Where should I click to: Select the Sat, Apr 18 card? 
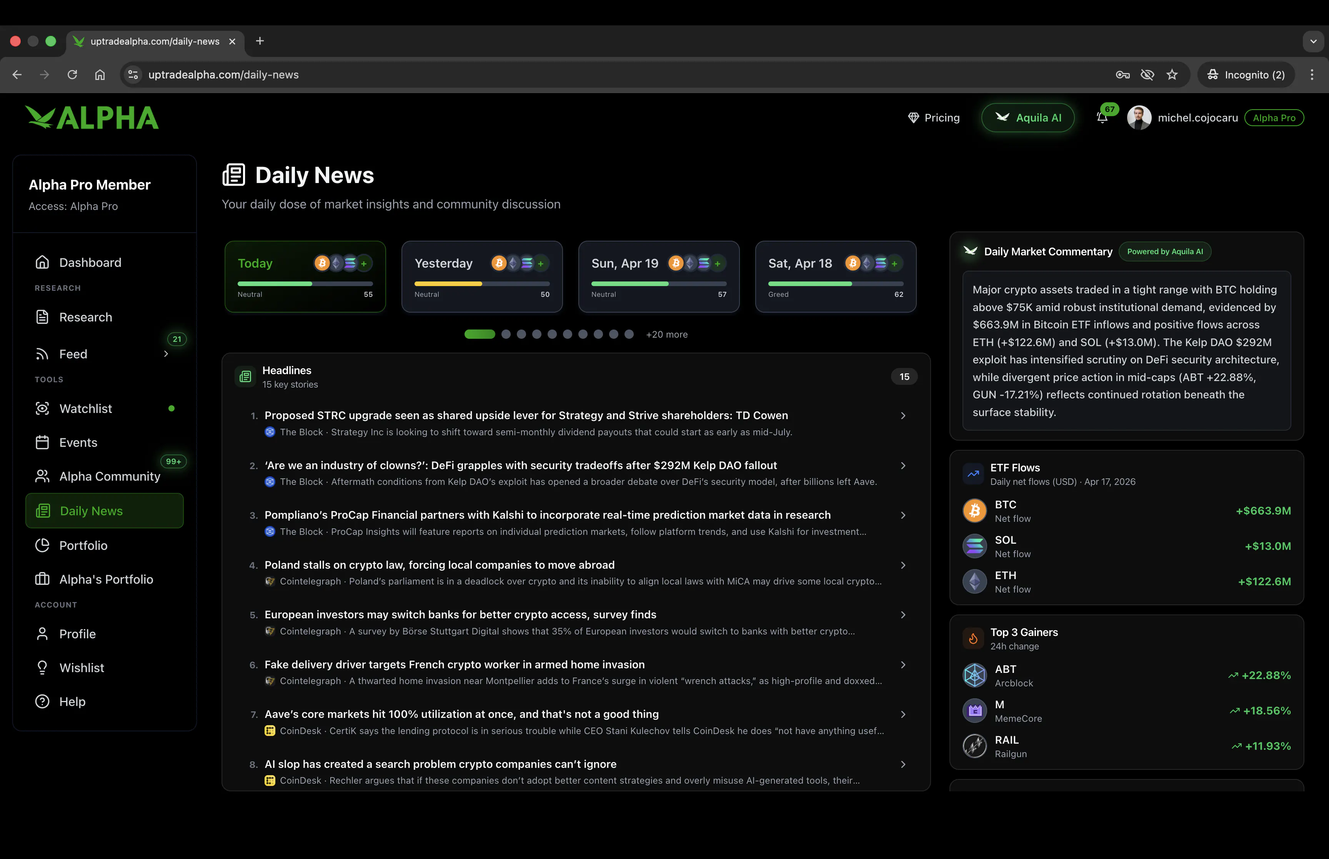tap(836, 277)
